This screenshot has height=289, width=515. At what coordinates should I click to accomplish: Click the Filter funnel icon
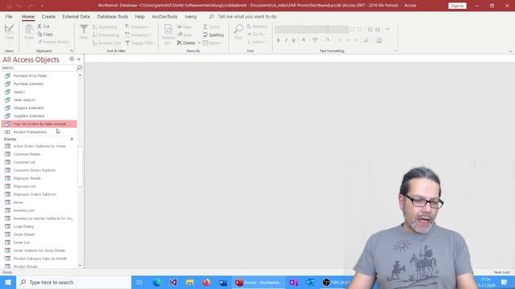(84, 29)
